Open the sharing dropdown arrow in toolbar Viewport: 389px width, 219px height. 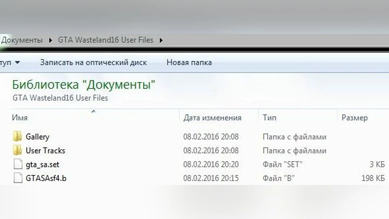[x=17, y=62]
